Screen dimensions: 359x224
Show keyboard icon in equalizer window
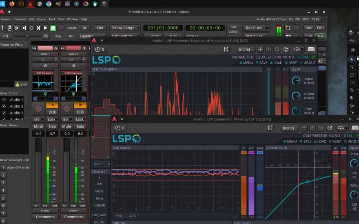tap(311, 49)
